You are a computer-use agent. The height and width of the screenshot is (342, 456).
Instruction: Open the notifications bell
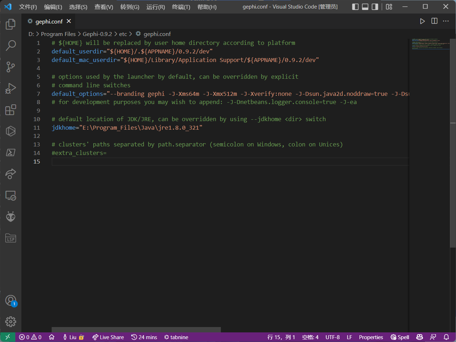(446, 337)
